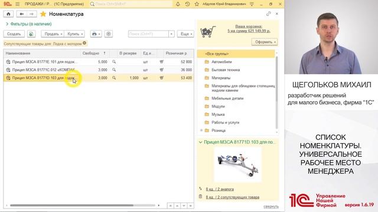Open title bar settings lines icon

pyautogui.click(x=252, y=4)
